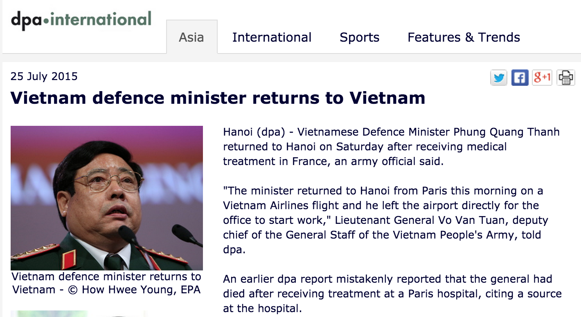Open the partially visible thumbnail below the caption
Image resolution: width=581 pixels, height=317 pixels.
pyautogui.click(x=77, y=314)
